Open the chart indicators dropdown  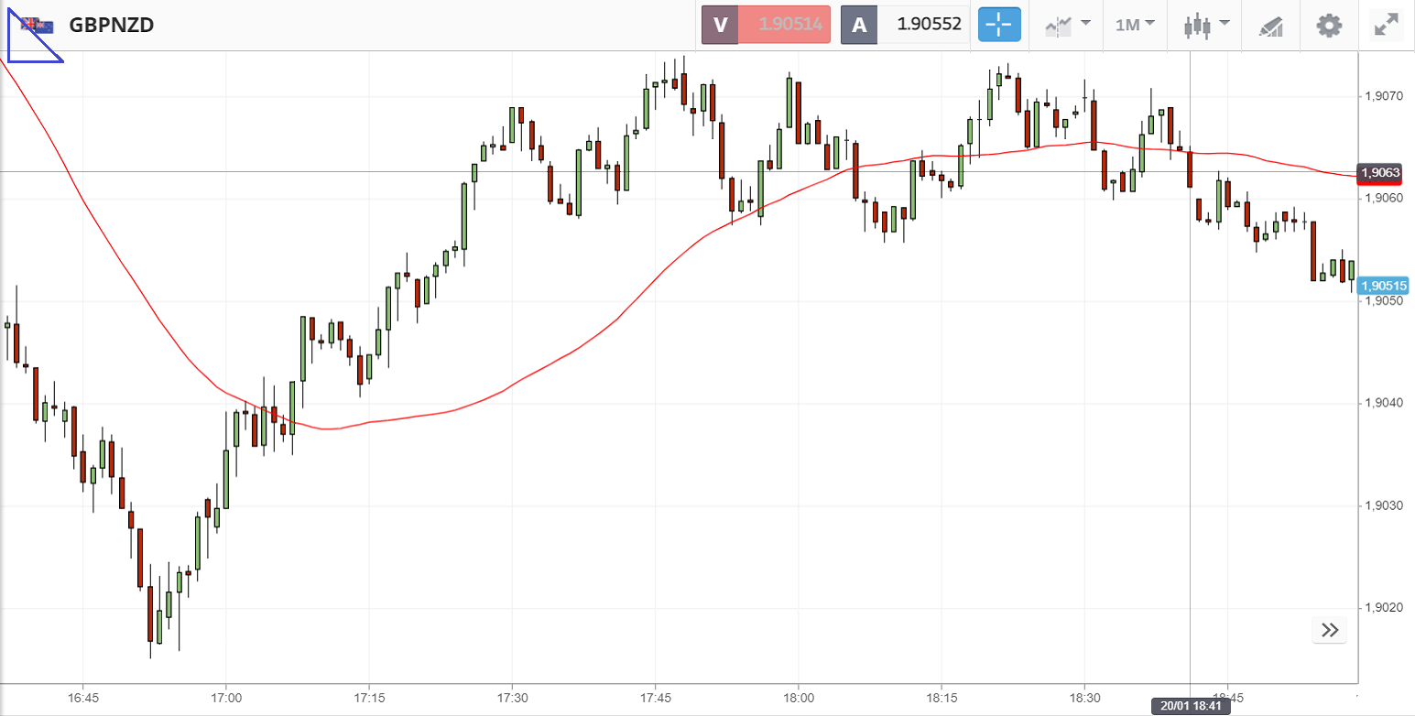(x=1067, y=25)
